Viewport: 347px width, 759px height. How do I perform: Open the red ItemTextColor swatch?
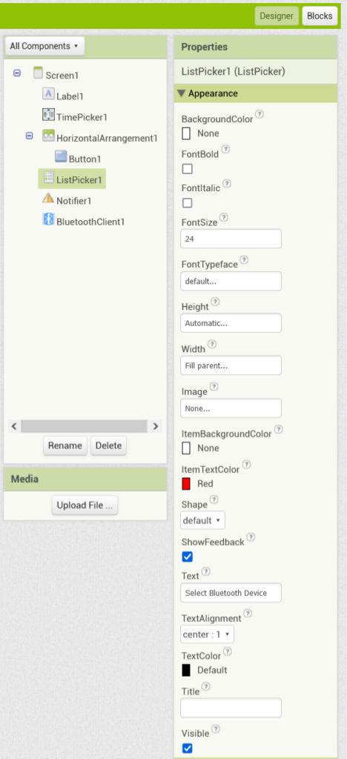click(x=186, y=483)
